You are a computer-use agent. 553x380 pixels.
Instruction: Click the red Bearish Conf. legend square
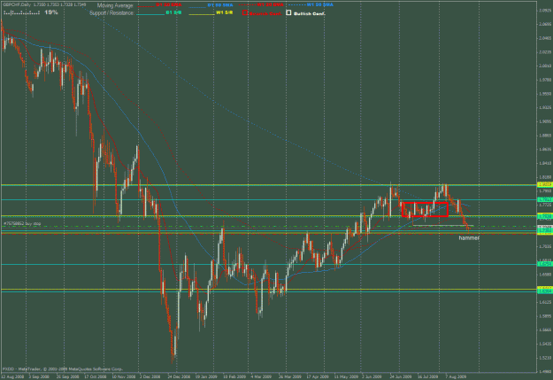tap(245, 13)
